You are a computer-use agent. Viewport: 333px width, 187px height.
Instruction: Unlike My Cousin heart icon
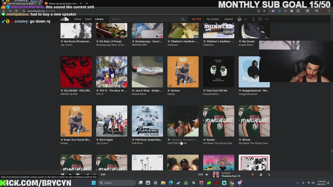pyautogui.click(x=240, y=41)
